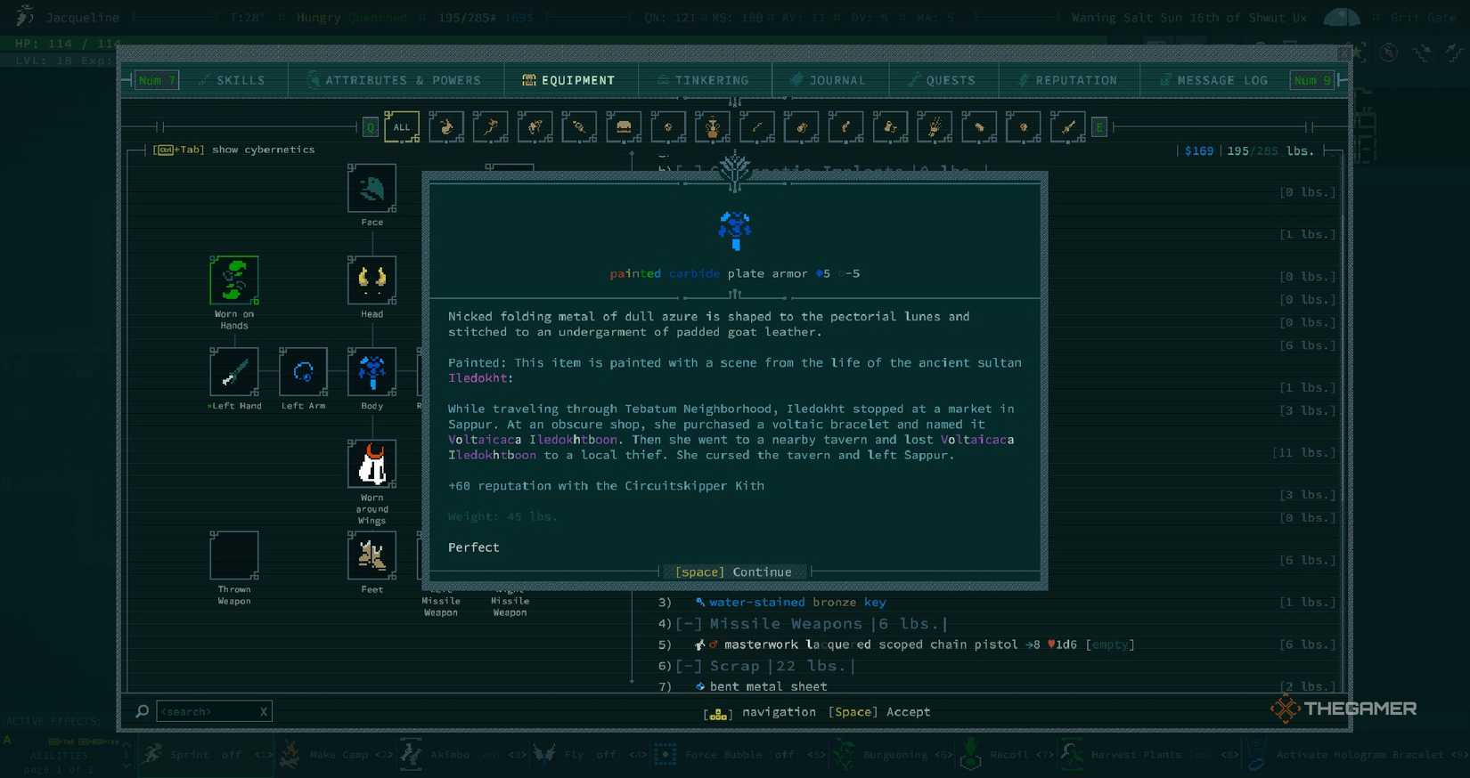Select the bent metal sheet item

tap(761, 686)
